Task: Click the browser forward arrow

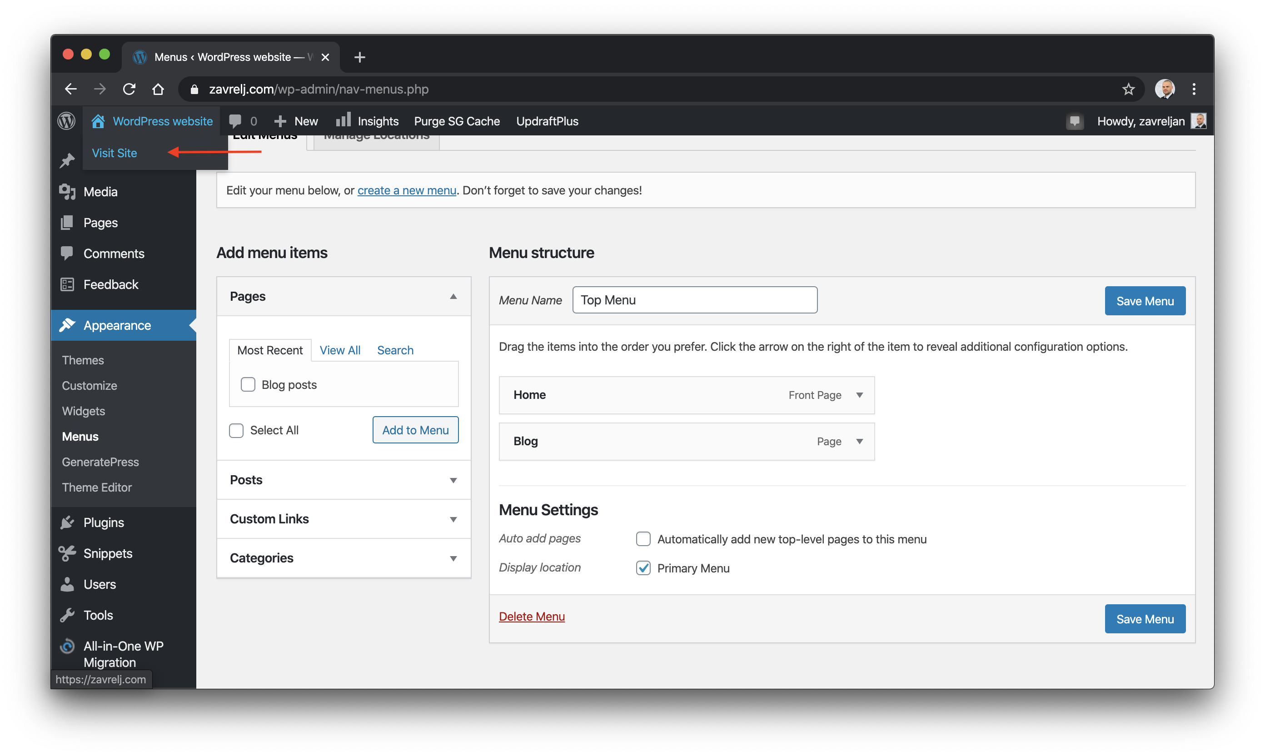Action: tap(100, 89)
